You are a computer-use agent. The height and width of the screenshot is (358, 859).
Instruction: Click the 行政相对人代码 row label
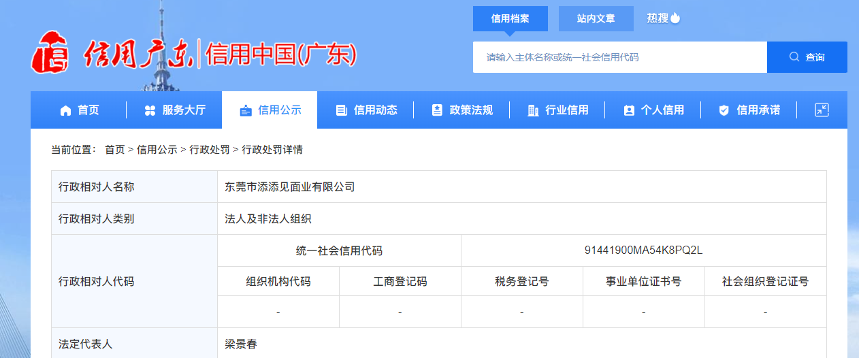click(97, 281)
